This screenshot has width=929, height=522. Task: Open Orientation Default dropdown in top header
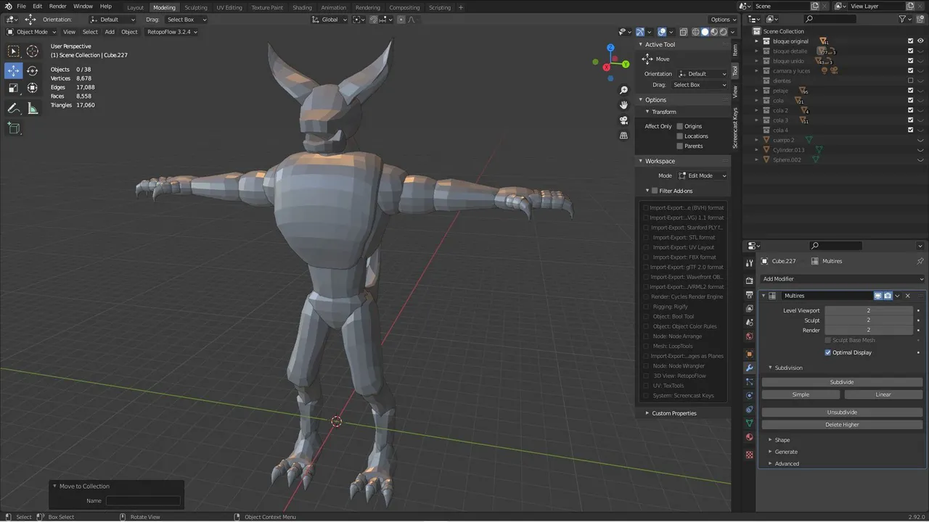tap(112, 20)
